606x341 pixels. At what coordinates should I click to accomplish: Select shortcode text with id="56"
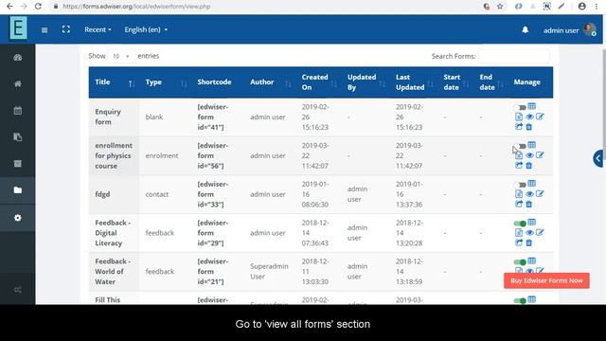[x=213, y=155]
